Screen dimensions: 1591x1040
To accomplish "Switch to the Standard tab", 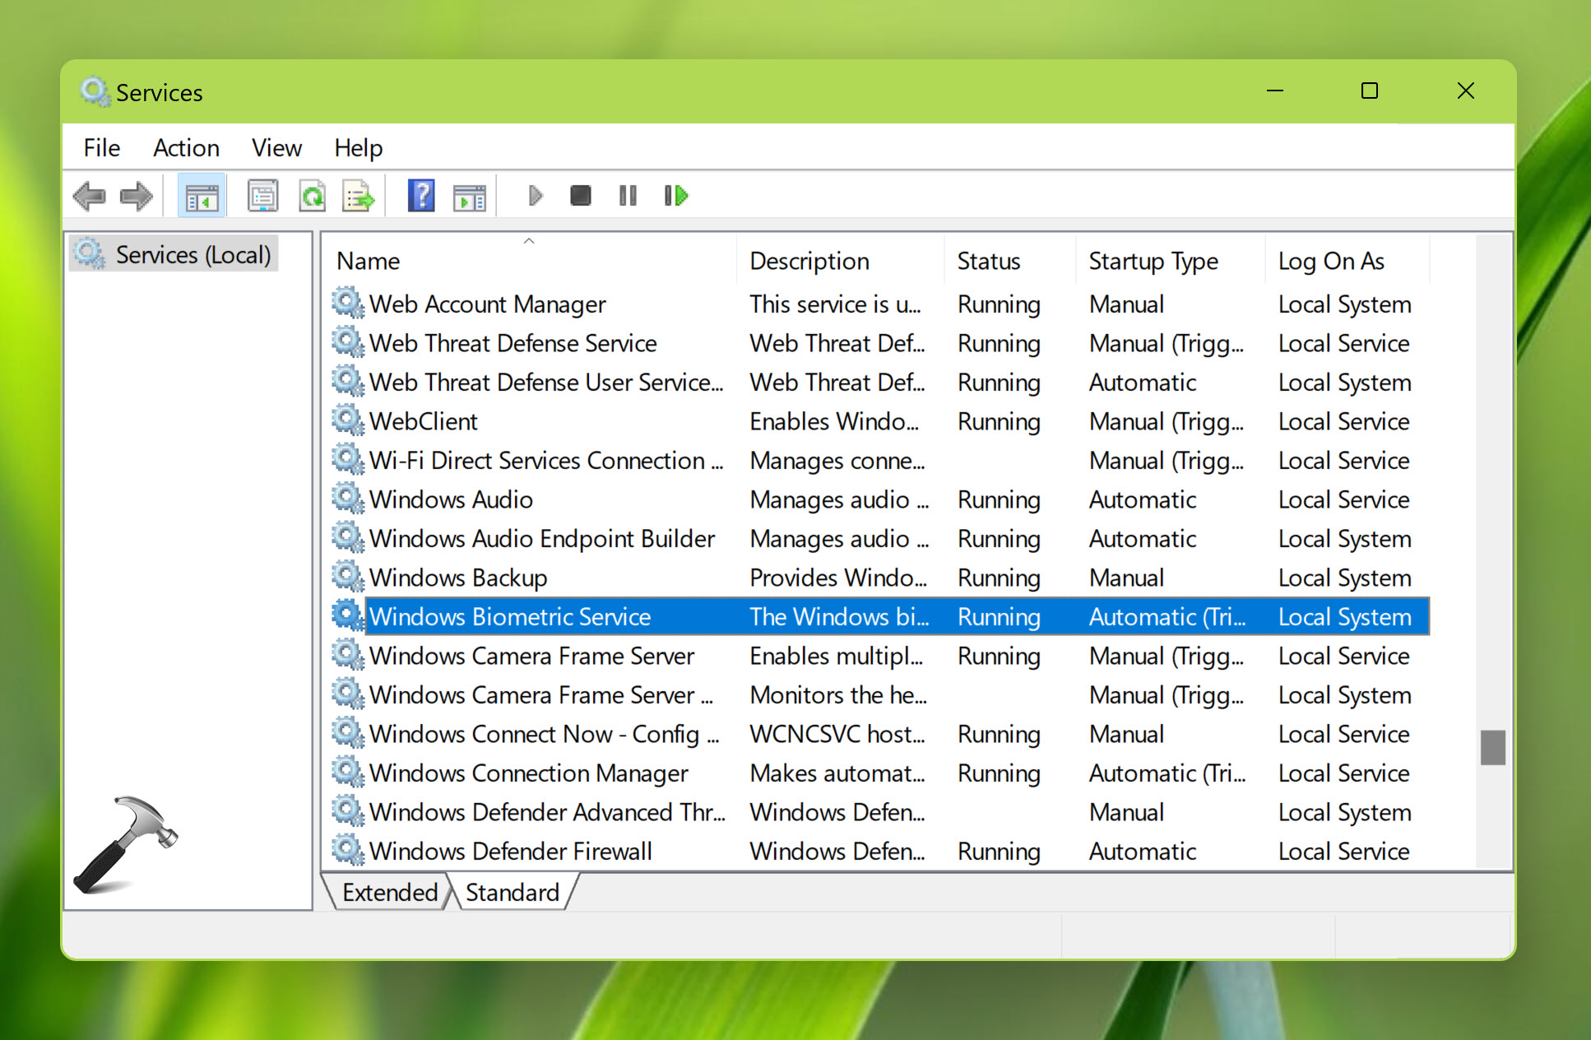I will coord(512,893).
